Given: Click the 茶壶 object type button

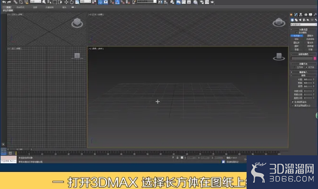Looking at the screenshot, I should [x=297, y=49].
